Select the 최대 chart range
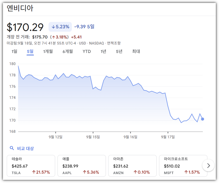The height and width of the screenshot is (183, 219). pyautogui.click(x=136, y=51)
